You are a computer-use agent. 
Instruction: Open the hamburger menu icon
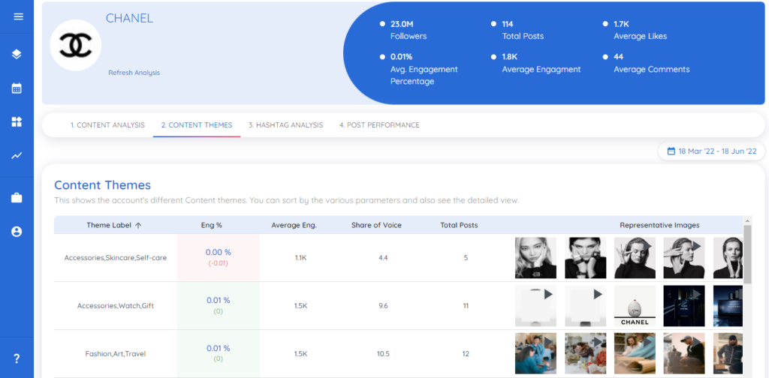coord(18,16)
